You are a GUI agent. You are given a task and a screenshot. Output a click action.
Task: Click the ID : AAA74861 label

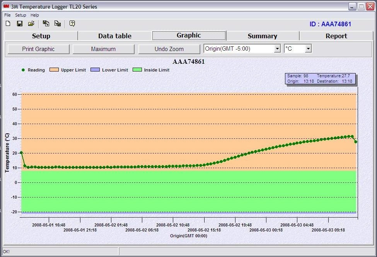point(330,24)
